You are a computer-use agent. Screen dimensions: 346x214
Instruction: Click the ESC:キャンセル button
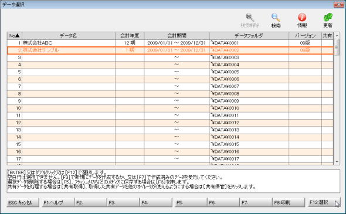pos(23,202)
